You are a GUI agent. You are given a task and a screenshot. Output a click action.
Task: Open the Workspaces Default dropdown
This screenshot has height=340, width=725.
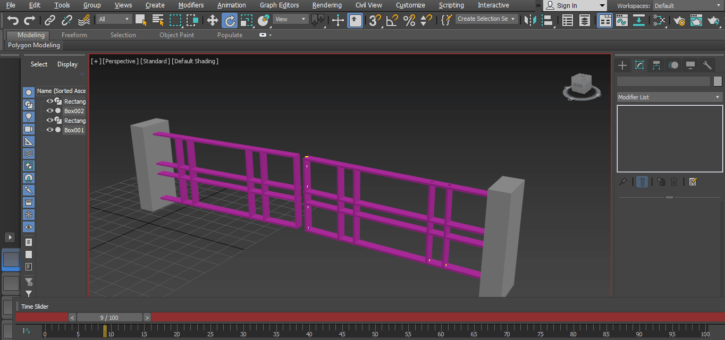(x=688, y=6)
